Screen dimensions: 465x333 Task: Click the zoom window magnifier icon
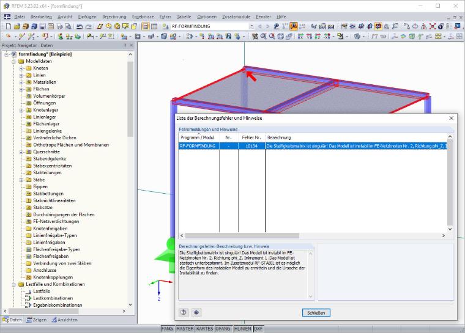[x=263, y=37]
